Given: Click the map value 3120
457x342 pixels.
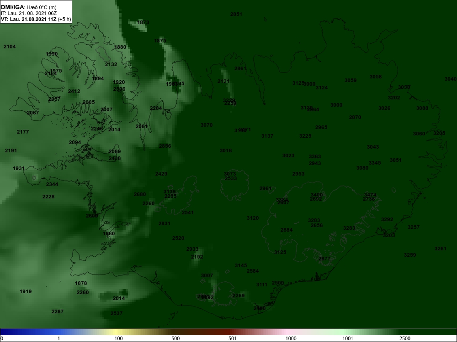Looking at the screenshot, I should click(253, 218).
